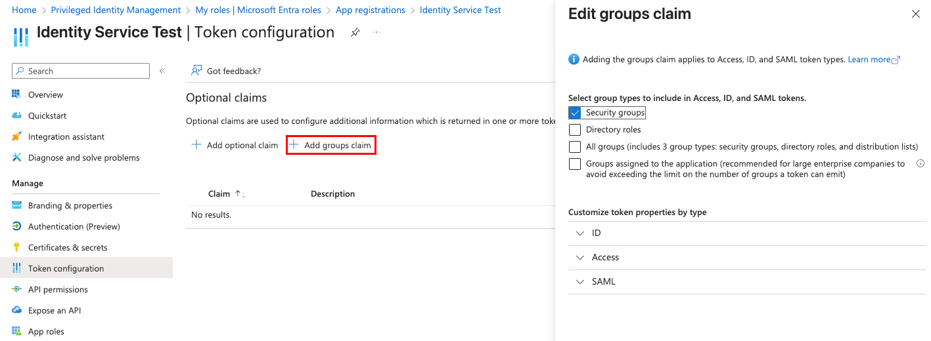This screenshot has height=341, width=931.
Task: Check Groups assigned to the application checkbox
Action: (x=575, y=164)
